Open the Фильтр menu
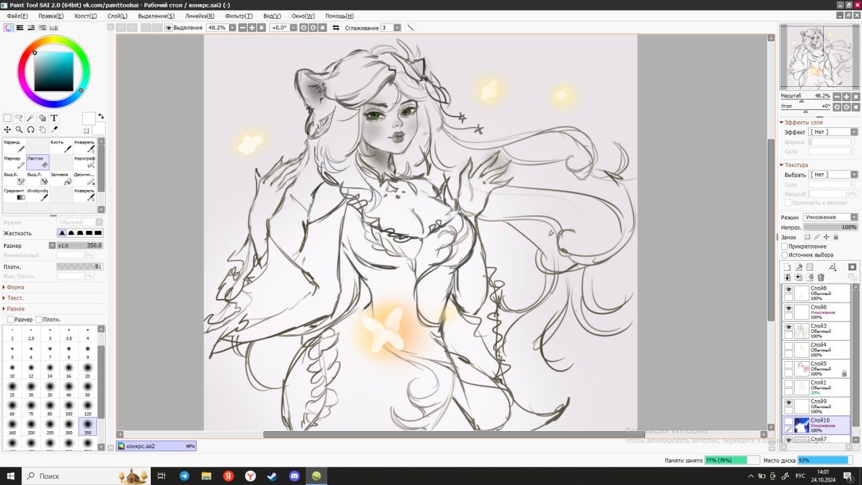862x485 pixels. coord(239,15)
